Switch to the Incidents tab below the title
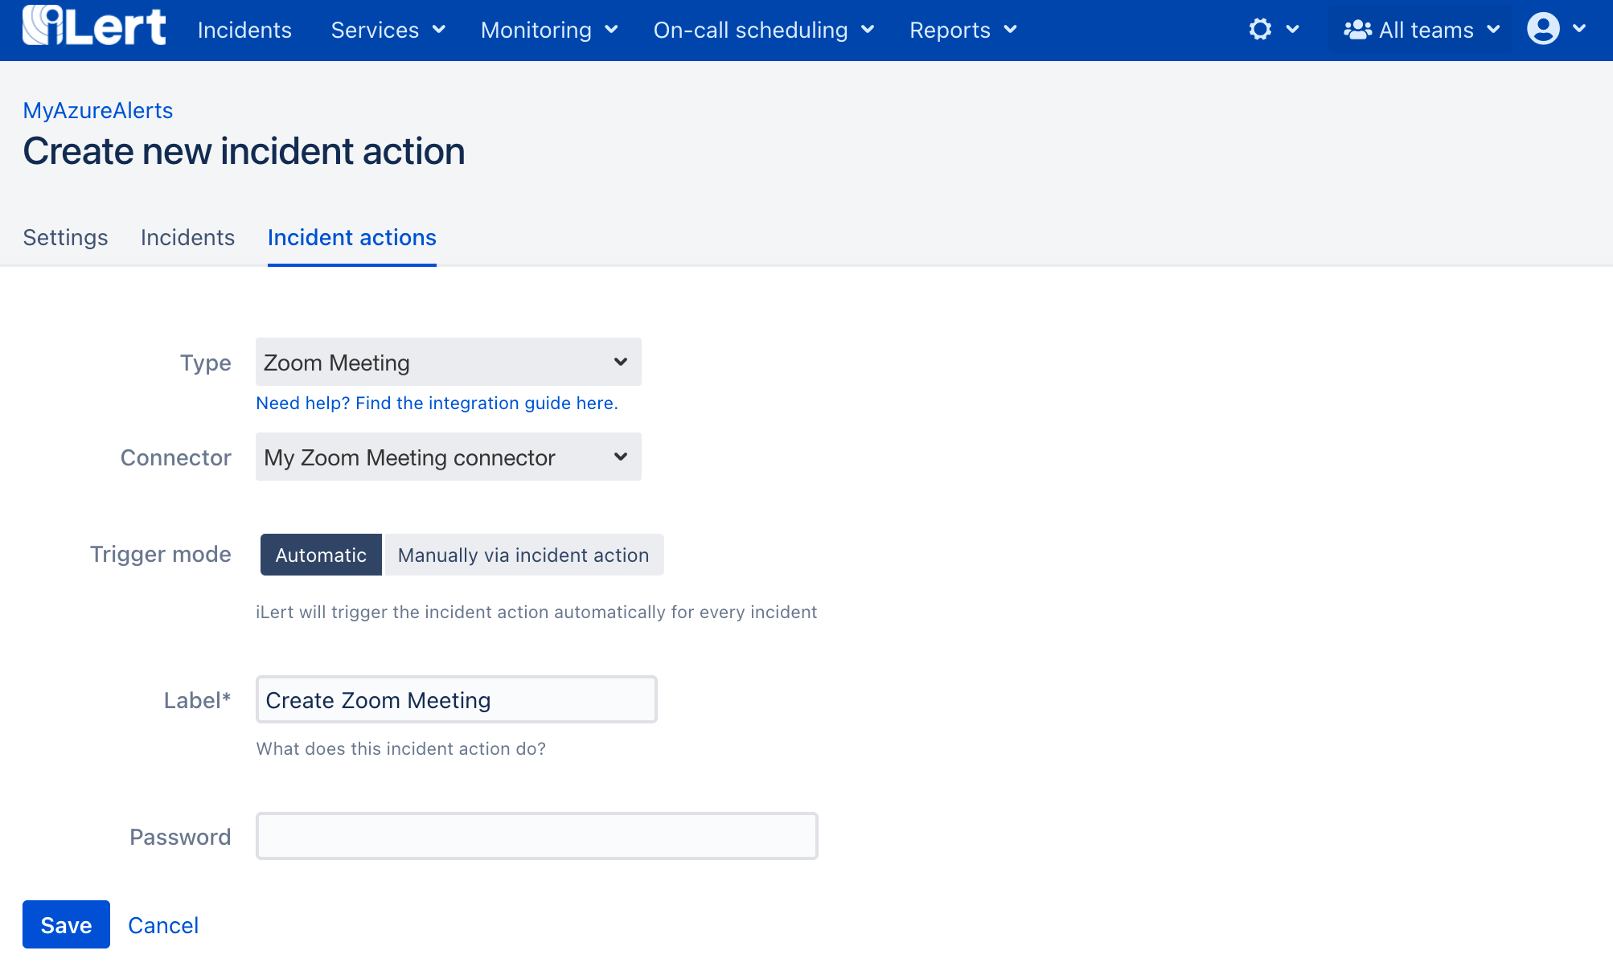This screenshot has height=971, width=1613. point(187,238)
